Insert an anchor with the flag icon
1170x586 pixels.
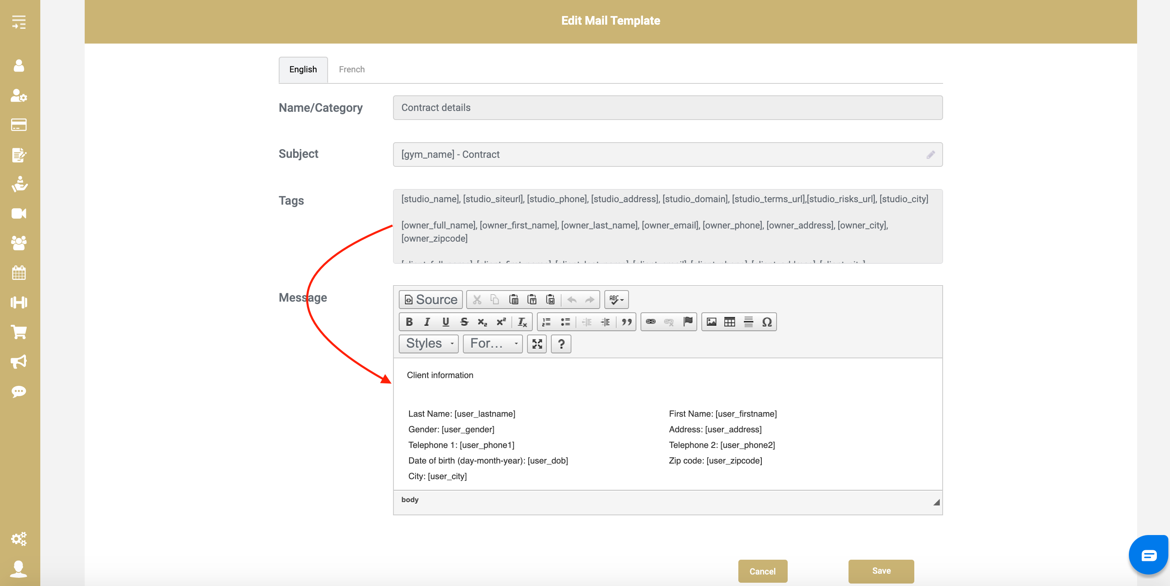[x=688, y=322]
